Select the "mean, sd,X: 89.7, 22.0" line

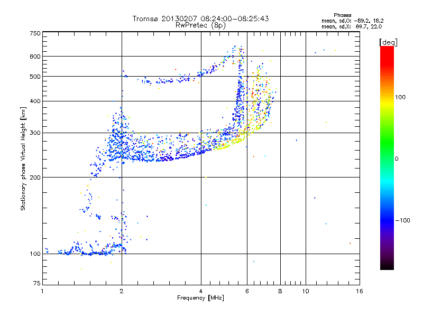coord(352,26)
